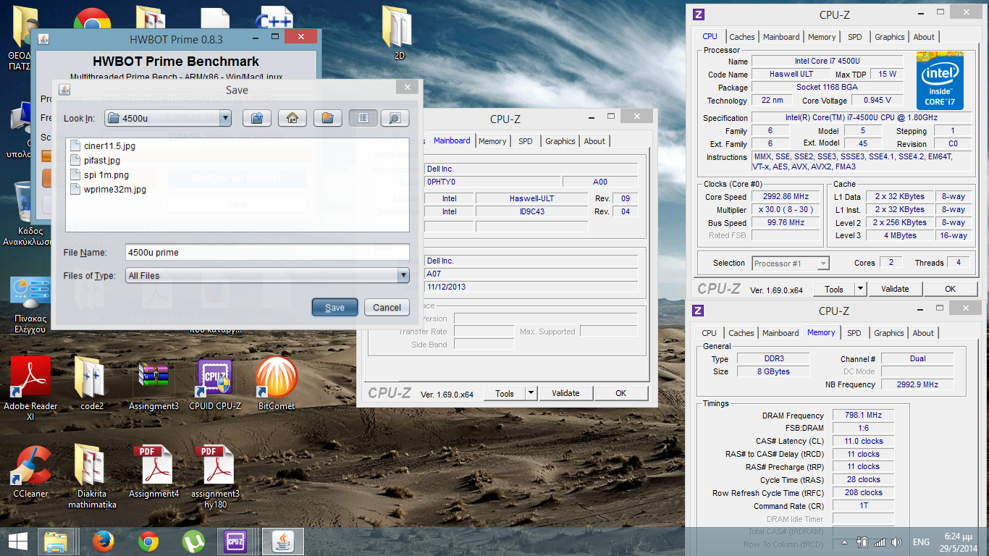Select SPD tab in bottom-right CPU-Z window

[x=854, y=333]
